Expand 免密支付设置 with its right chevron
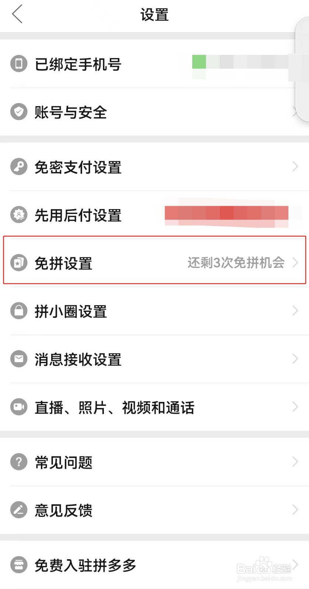This screenshot has width=309, height=589. coord(295,167)
